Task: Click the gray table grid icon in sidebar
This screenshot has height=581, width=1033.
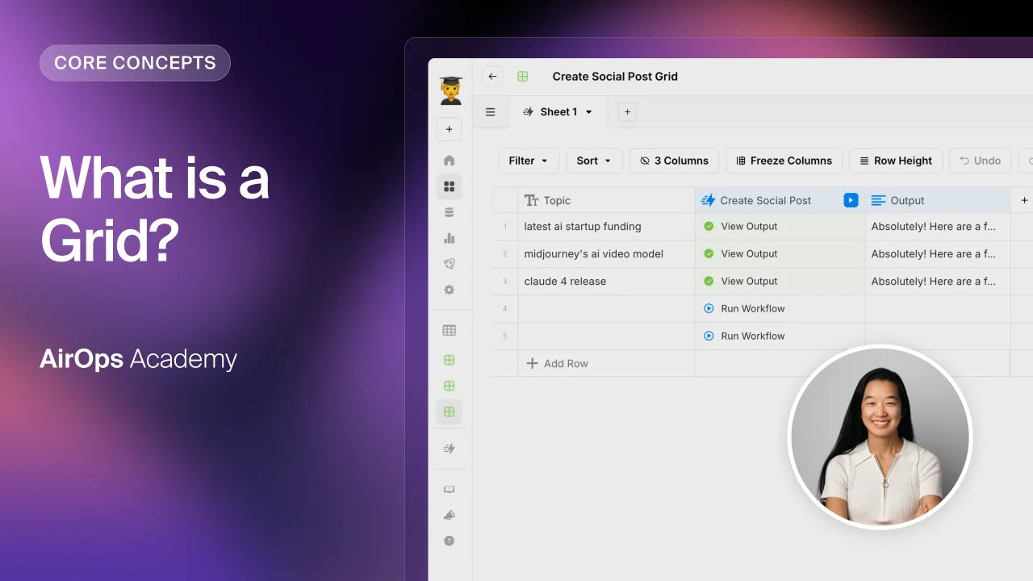Action: 450,330
